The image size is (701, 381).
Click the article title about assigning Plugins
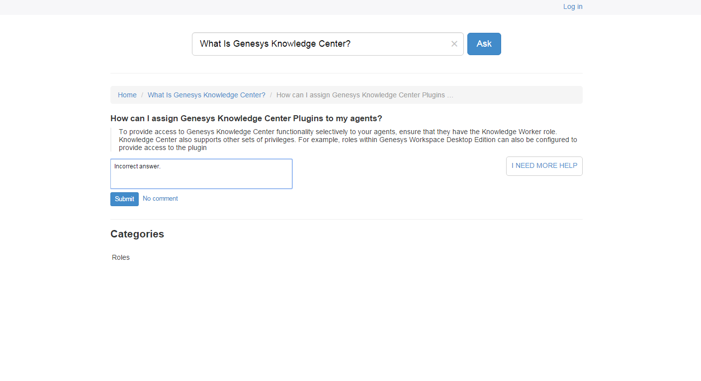(246, 118)
